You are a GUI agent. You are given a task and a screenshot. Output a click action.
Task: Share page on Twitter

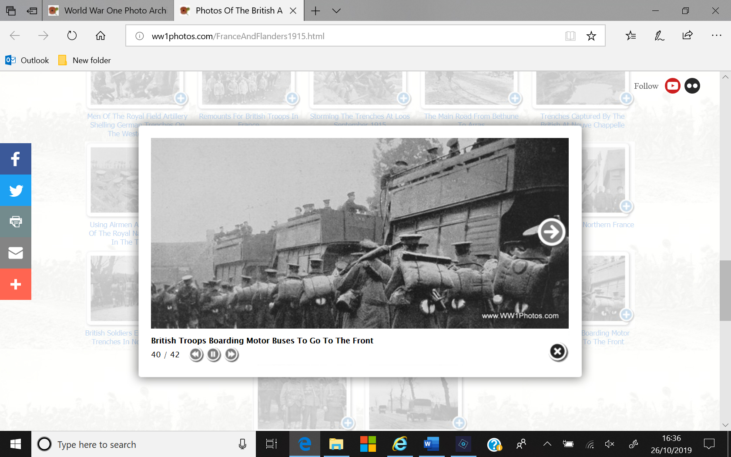[16, 190]
